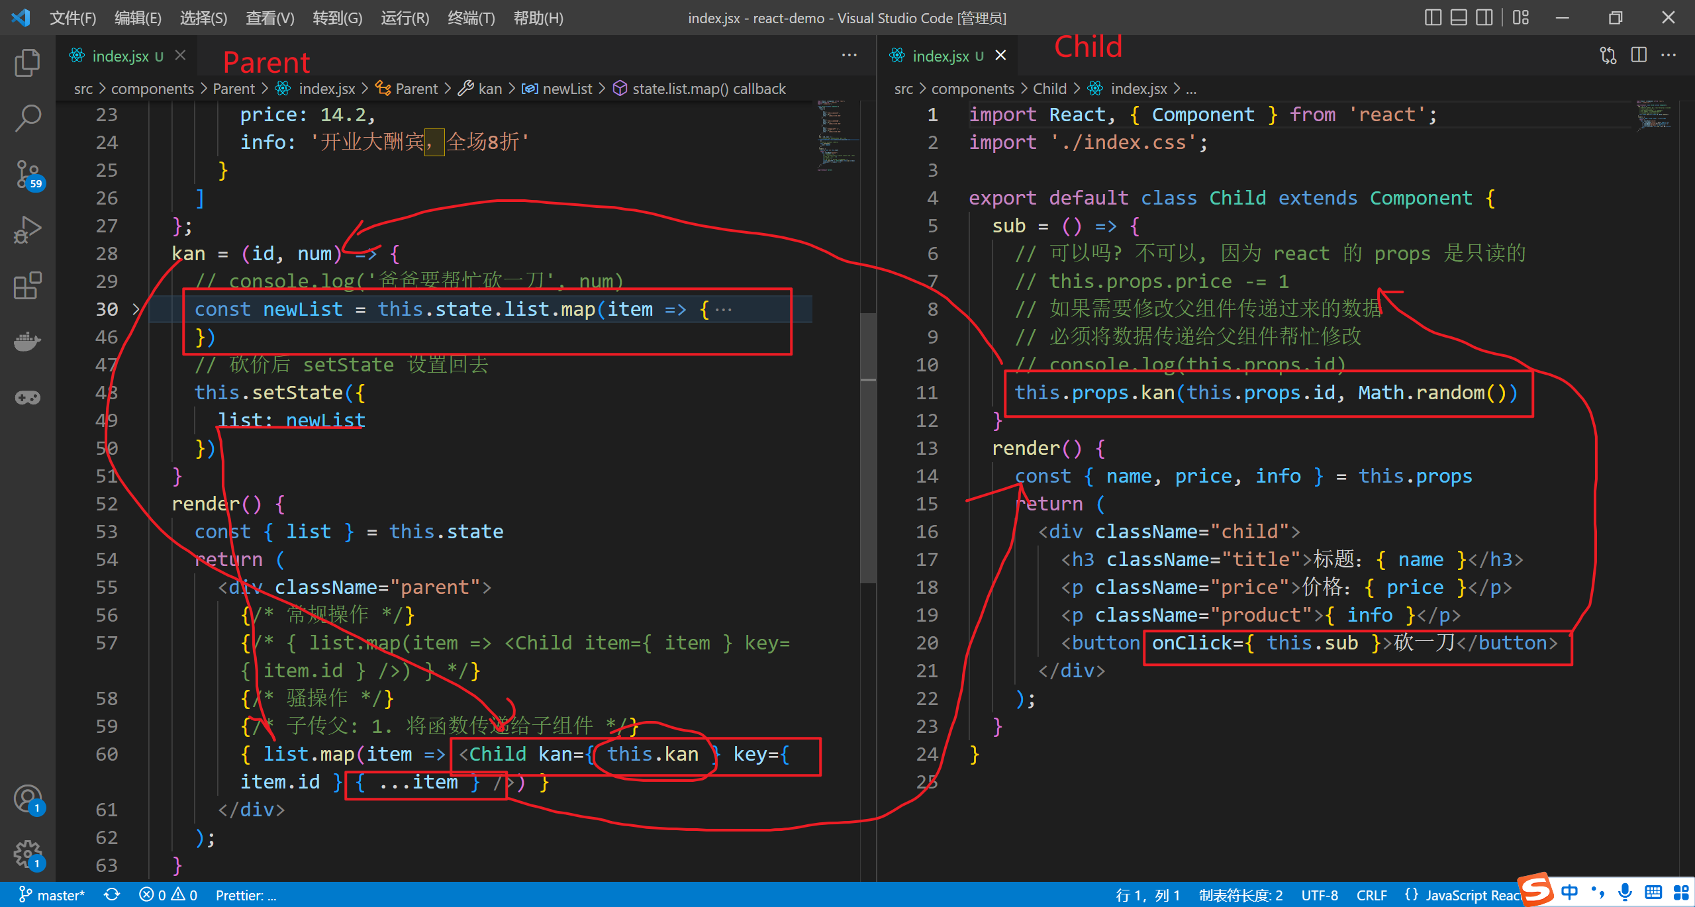Expand folded code at line 30
The image size is (1695, 907).
[136, 309]
